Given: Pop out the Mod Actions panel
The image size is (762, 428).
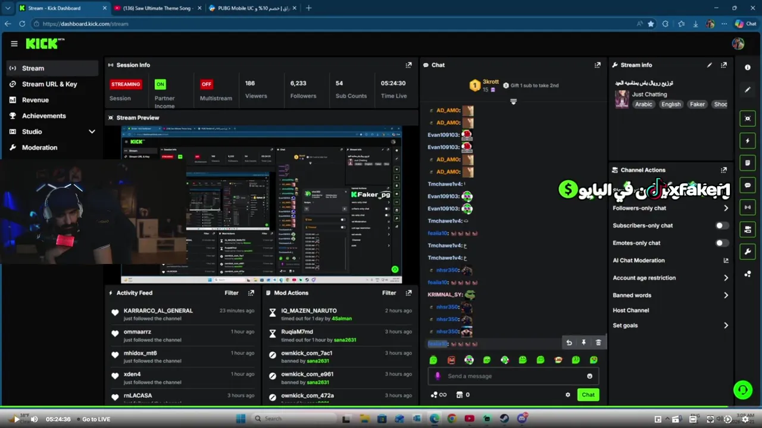Looking at the screenshot, I should point(408,293).
